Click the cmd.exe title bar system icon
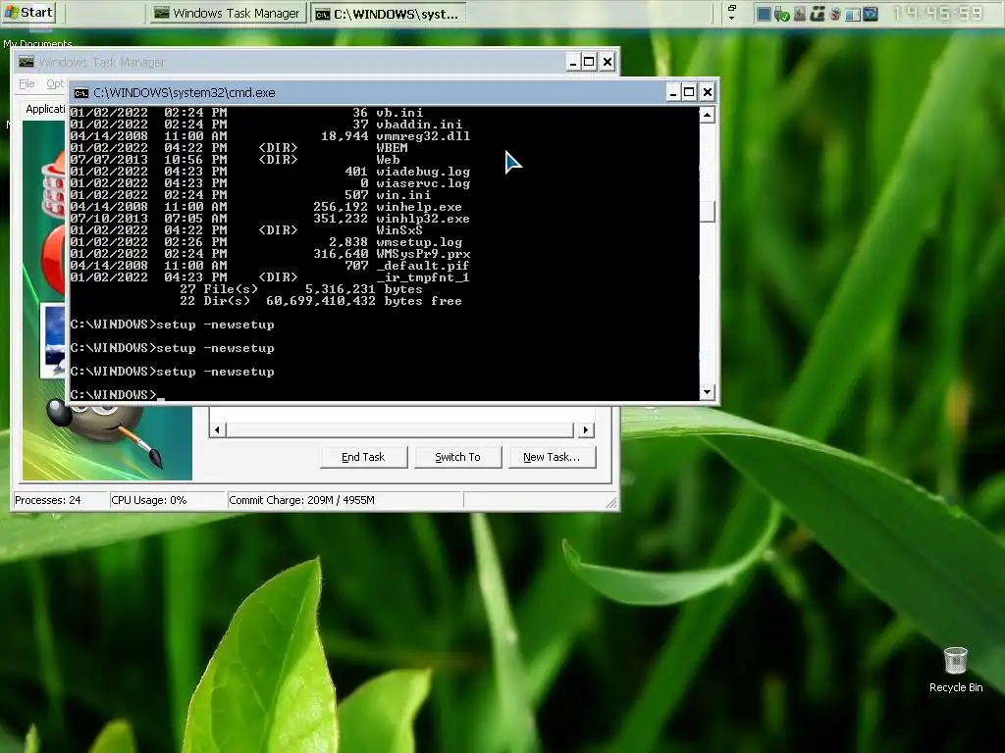Viewport: 1005px width, 753px height. [x=81, y=93]
